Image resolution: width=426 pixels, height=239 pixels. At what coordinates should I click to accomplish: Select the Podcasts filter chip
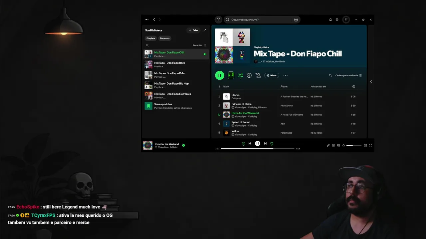pos(165,38)
